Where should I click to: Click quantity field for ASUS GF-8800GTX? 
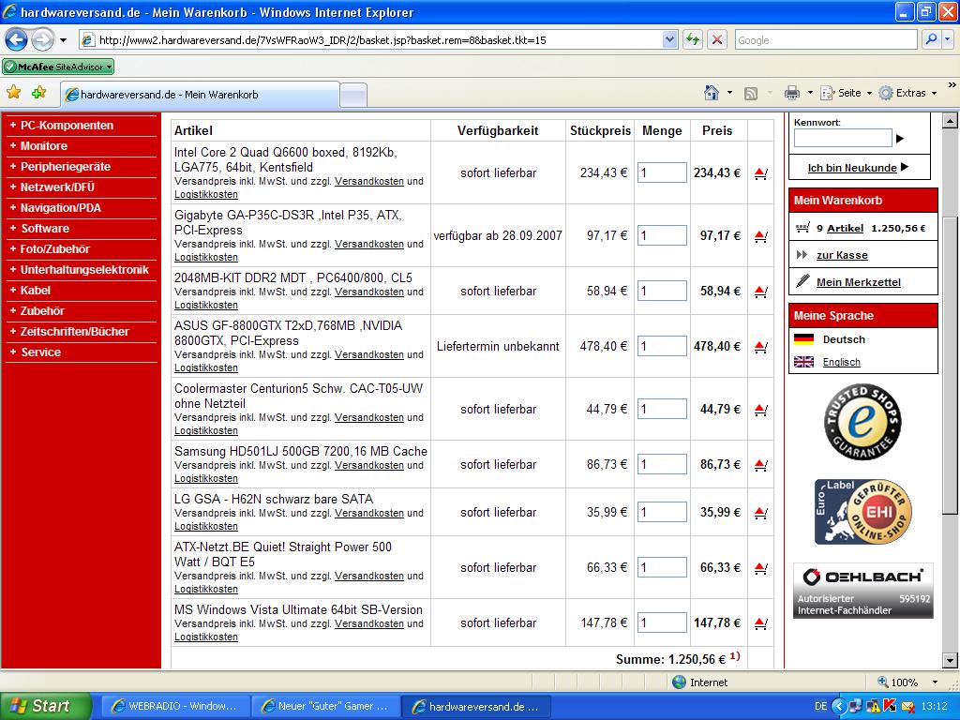(662, 346)
